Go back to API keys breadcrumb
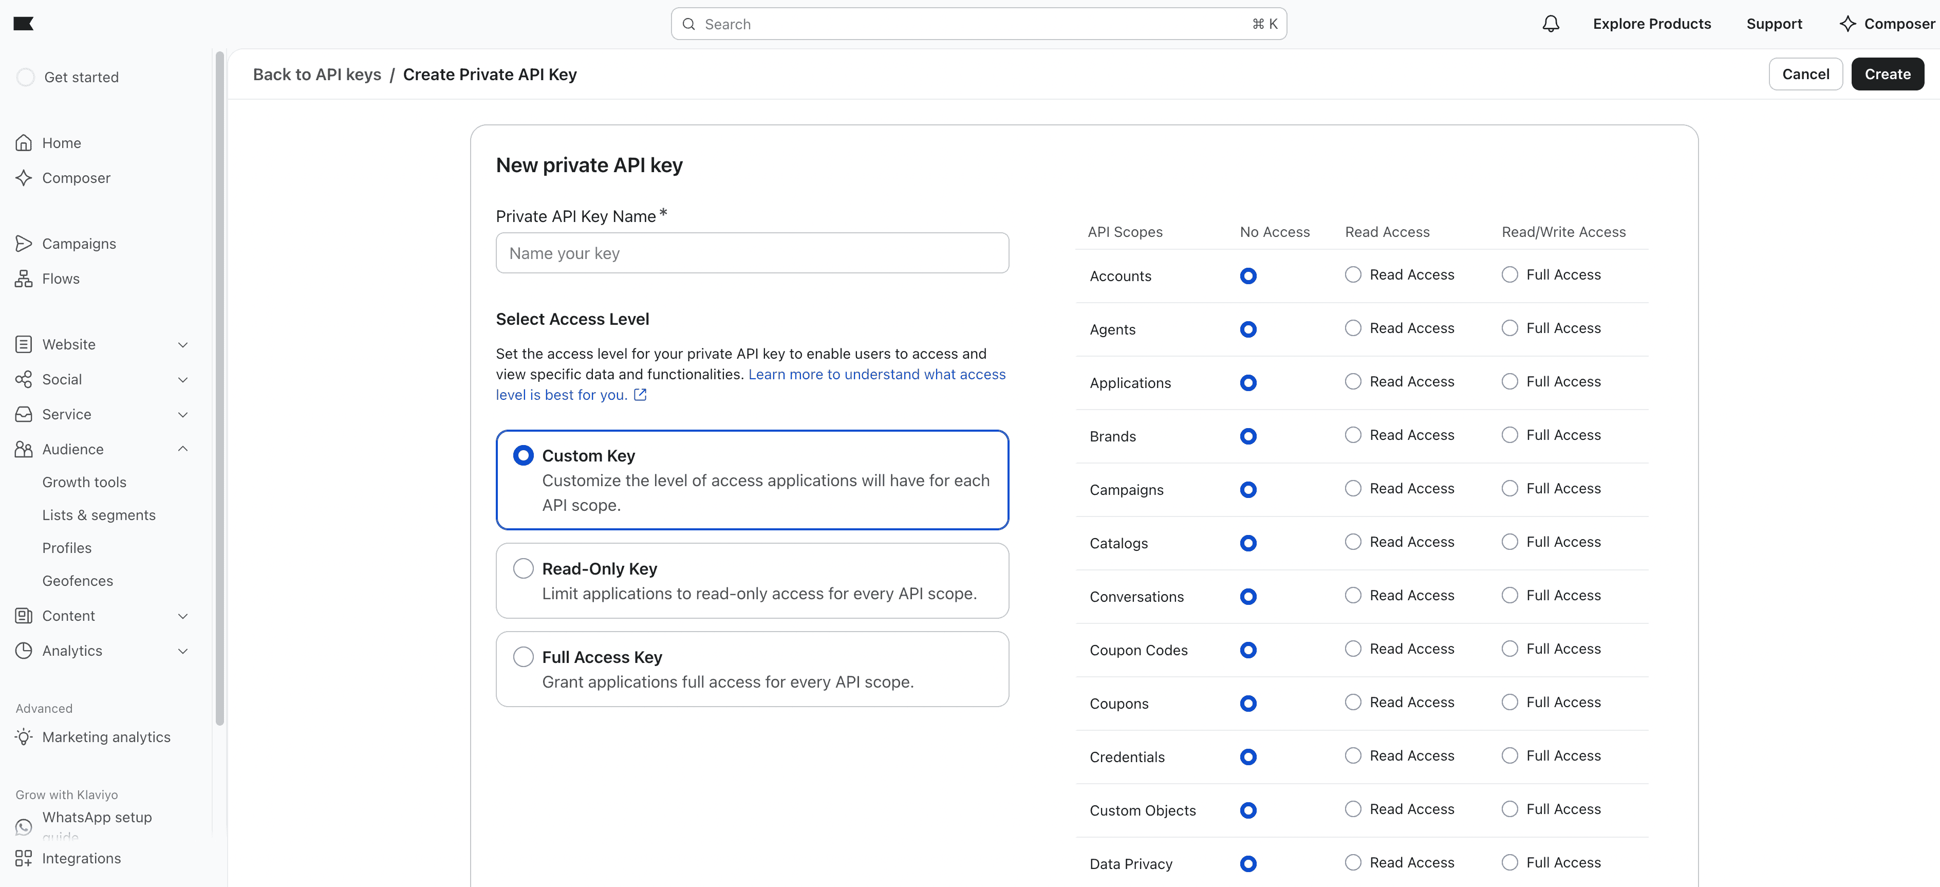This screenshot has height=887, width=1940. (x=317, y=75)
